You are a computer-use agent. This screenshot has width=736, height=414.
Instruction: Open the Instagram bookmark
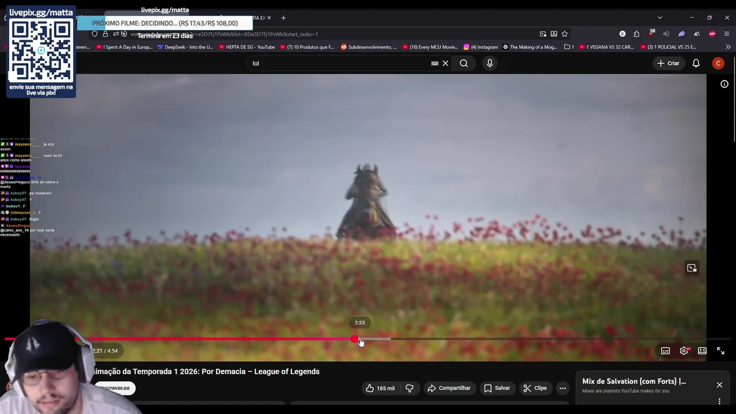point(481,47)
